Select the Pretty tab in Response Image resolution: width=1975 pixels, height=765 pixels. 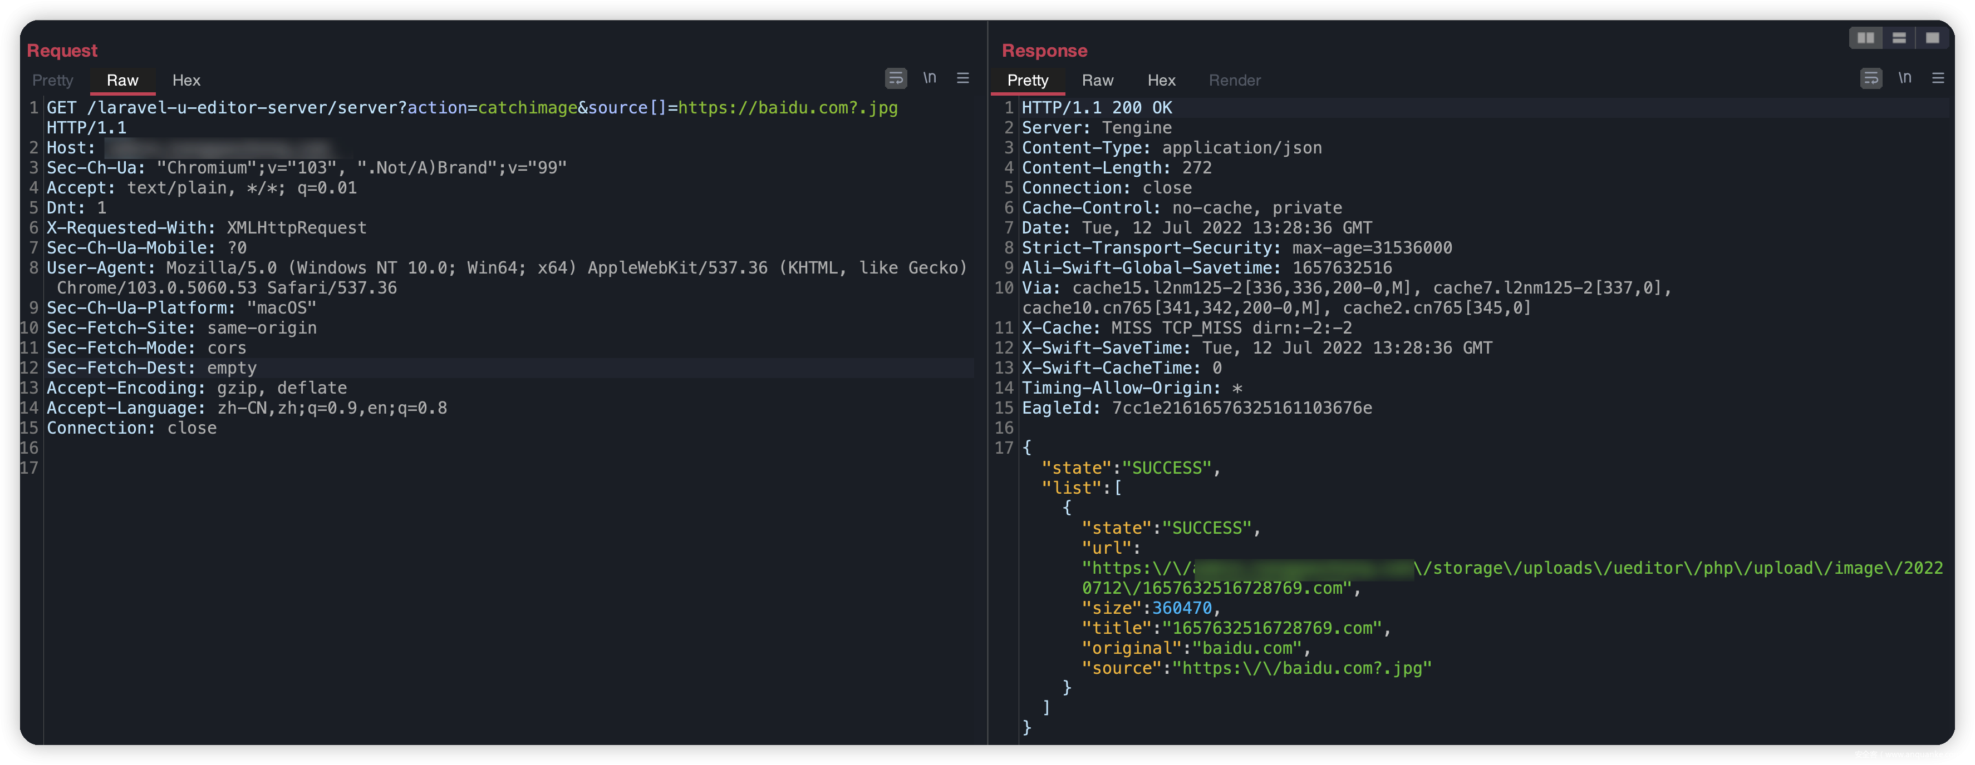pos(1028,81)
